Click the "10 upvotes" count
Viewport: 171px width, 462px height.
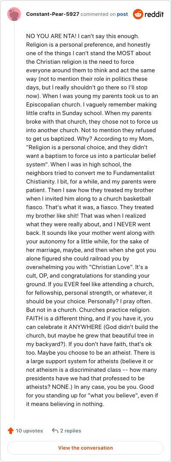pyautogui.click(x=29, y=430)
